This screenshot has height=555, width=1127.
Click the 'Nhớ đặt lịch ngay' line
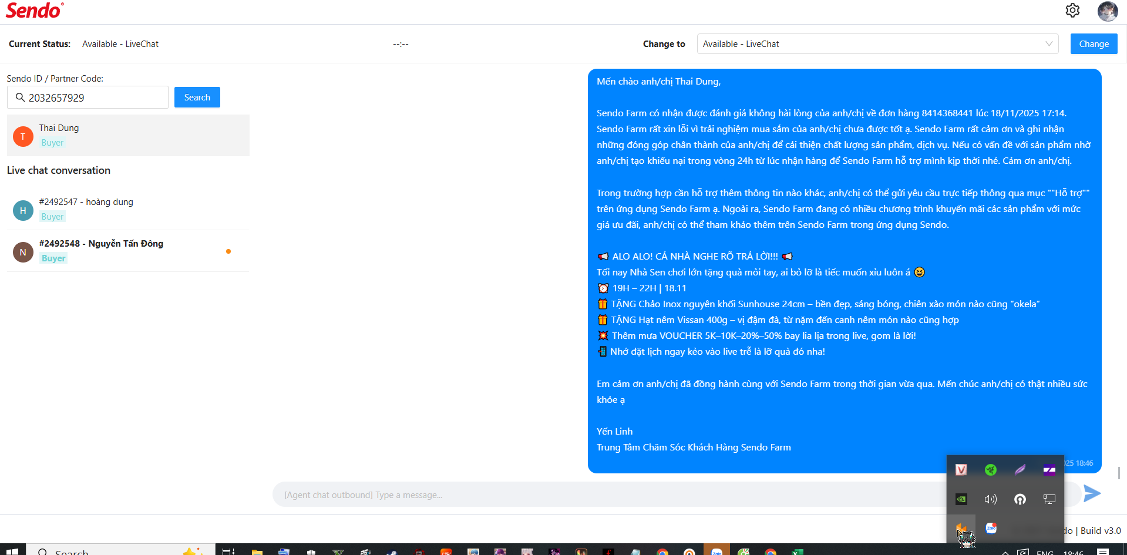711,352
